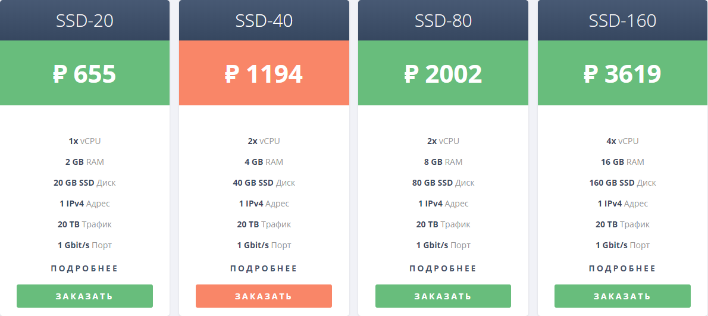Open ПОДРОБНЕЕ details for SSD-80

tap(443, 268)
